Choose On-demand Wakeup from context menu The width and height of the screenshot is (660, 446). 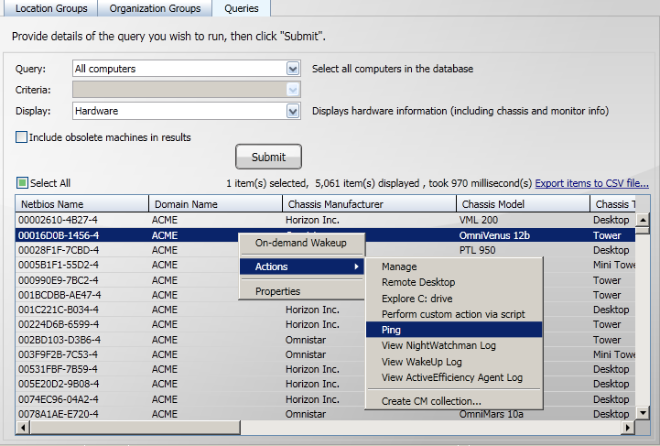(301, 244)
